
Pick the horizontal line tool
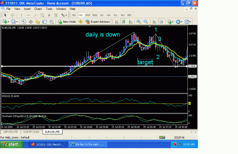click(28, 15)
